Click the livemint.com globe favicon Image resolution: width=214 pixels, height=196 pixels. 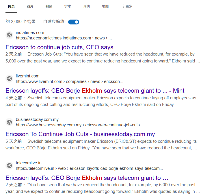pyautogui.click(x=10, y=79)
